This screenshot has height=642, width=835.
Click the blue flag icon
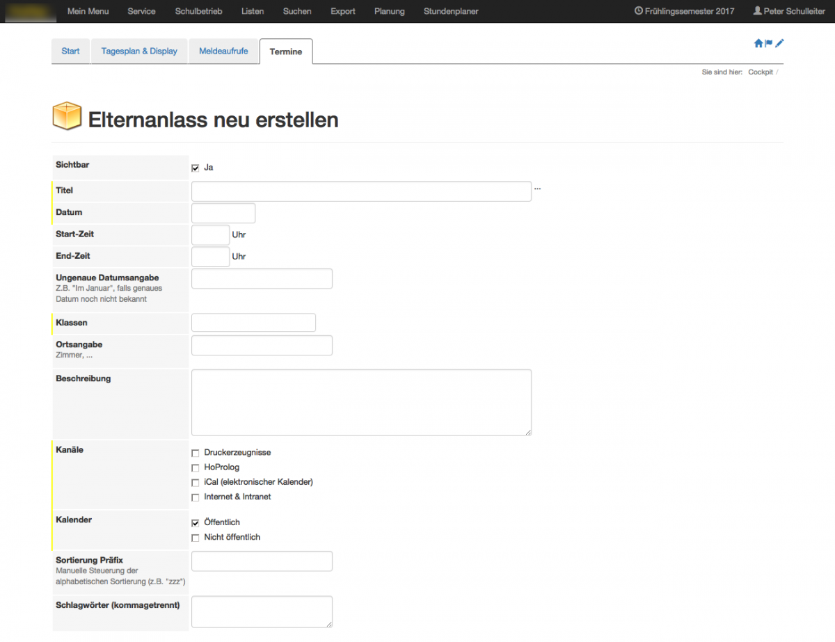769,43
